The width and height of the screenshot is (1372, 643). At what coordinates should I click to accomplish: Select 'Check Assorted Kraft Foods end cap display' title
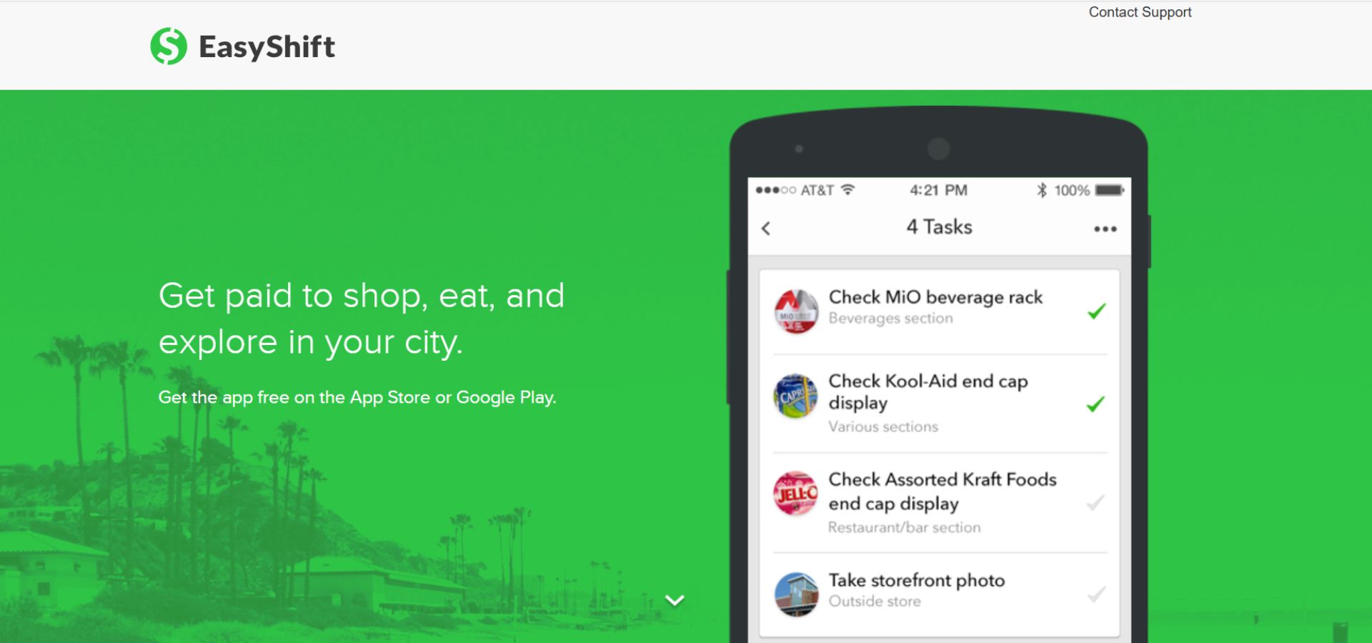point(943,492)
